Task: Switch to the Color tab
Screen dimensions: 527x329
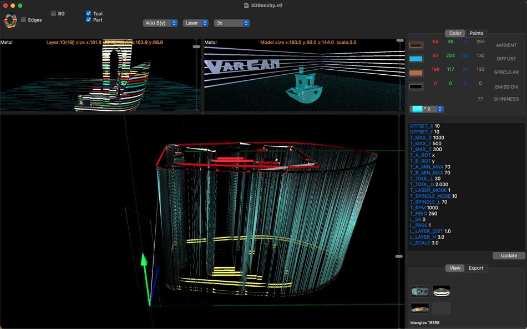Action: 455,33
